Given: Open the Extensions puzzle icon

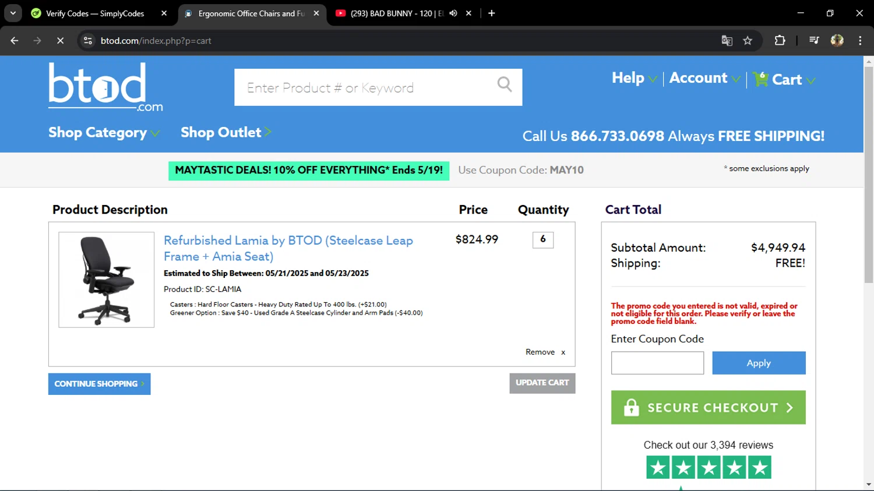Looking at the screenshot, I should click(x=780, y=41).
